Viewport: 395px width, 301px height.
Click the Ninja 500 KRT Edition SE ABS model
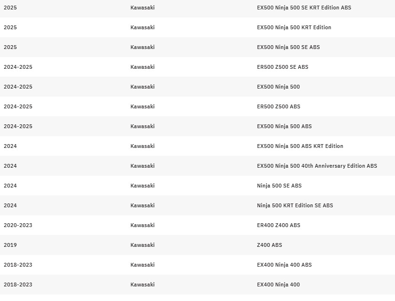(x=295, y=205)
